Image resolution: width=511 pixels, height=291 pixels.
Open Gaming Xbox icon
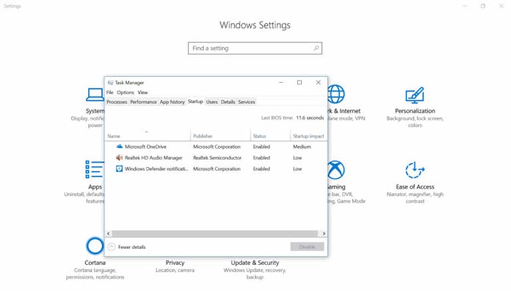336,170
